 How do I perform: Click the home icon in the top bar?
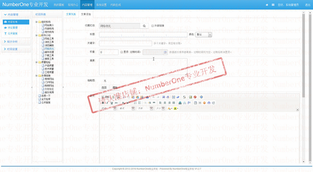pyautogui.click(x=267, y=5)
